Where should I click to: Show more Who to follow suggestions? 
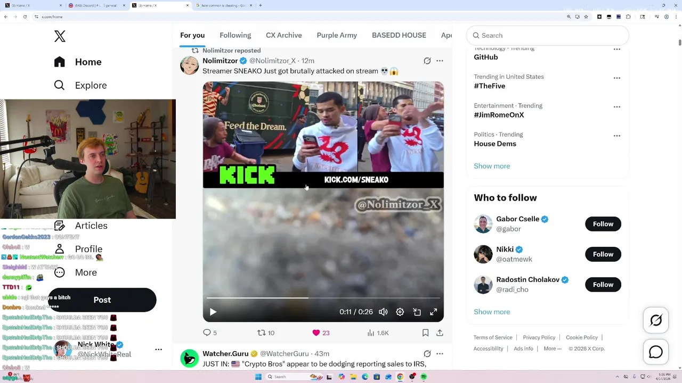492,312
